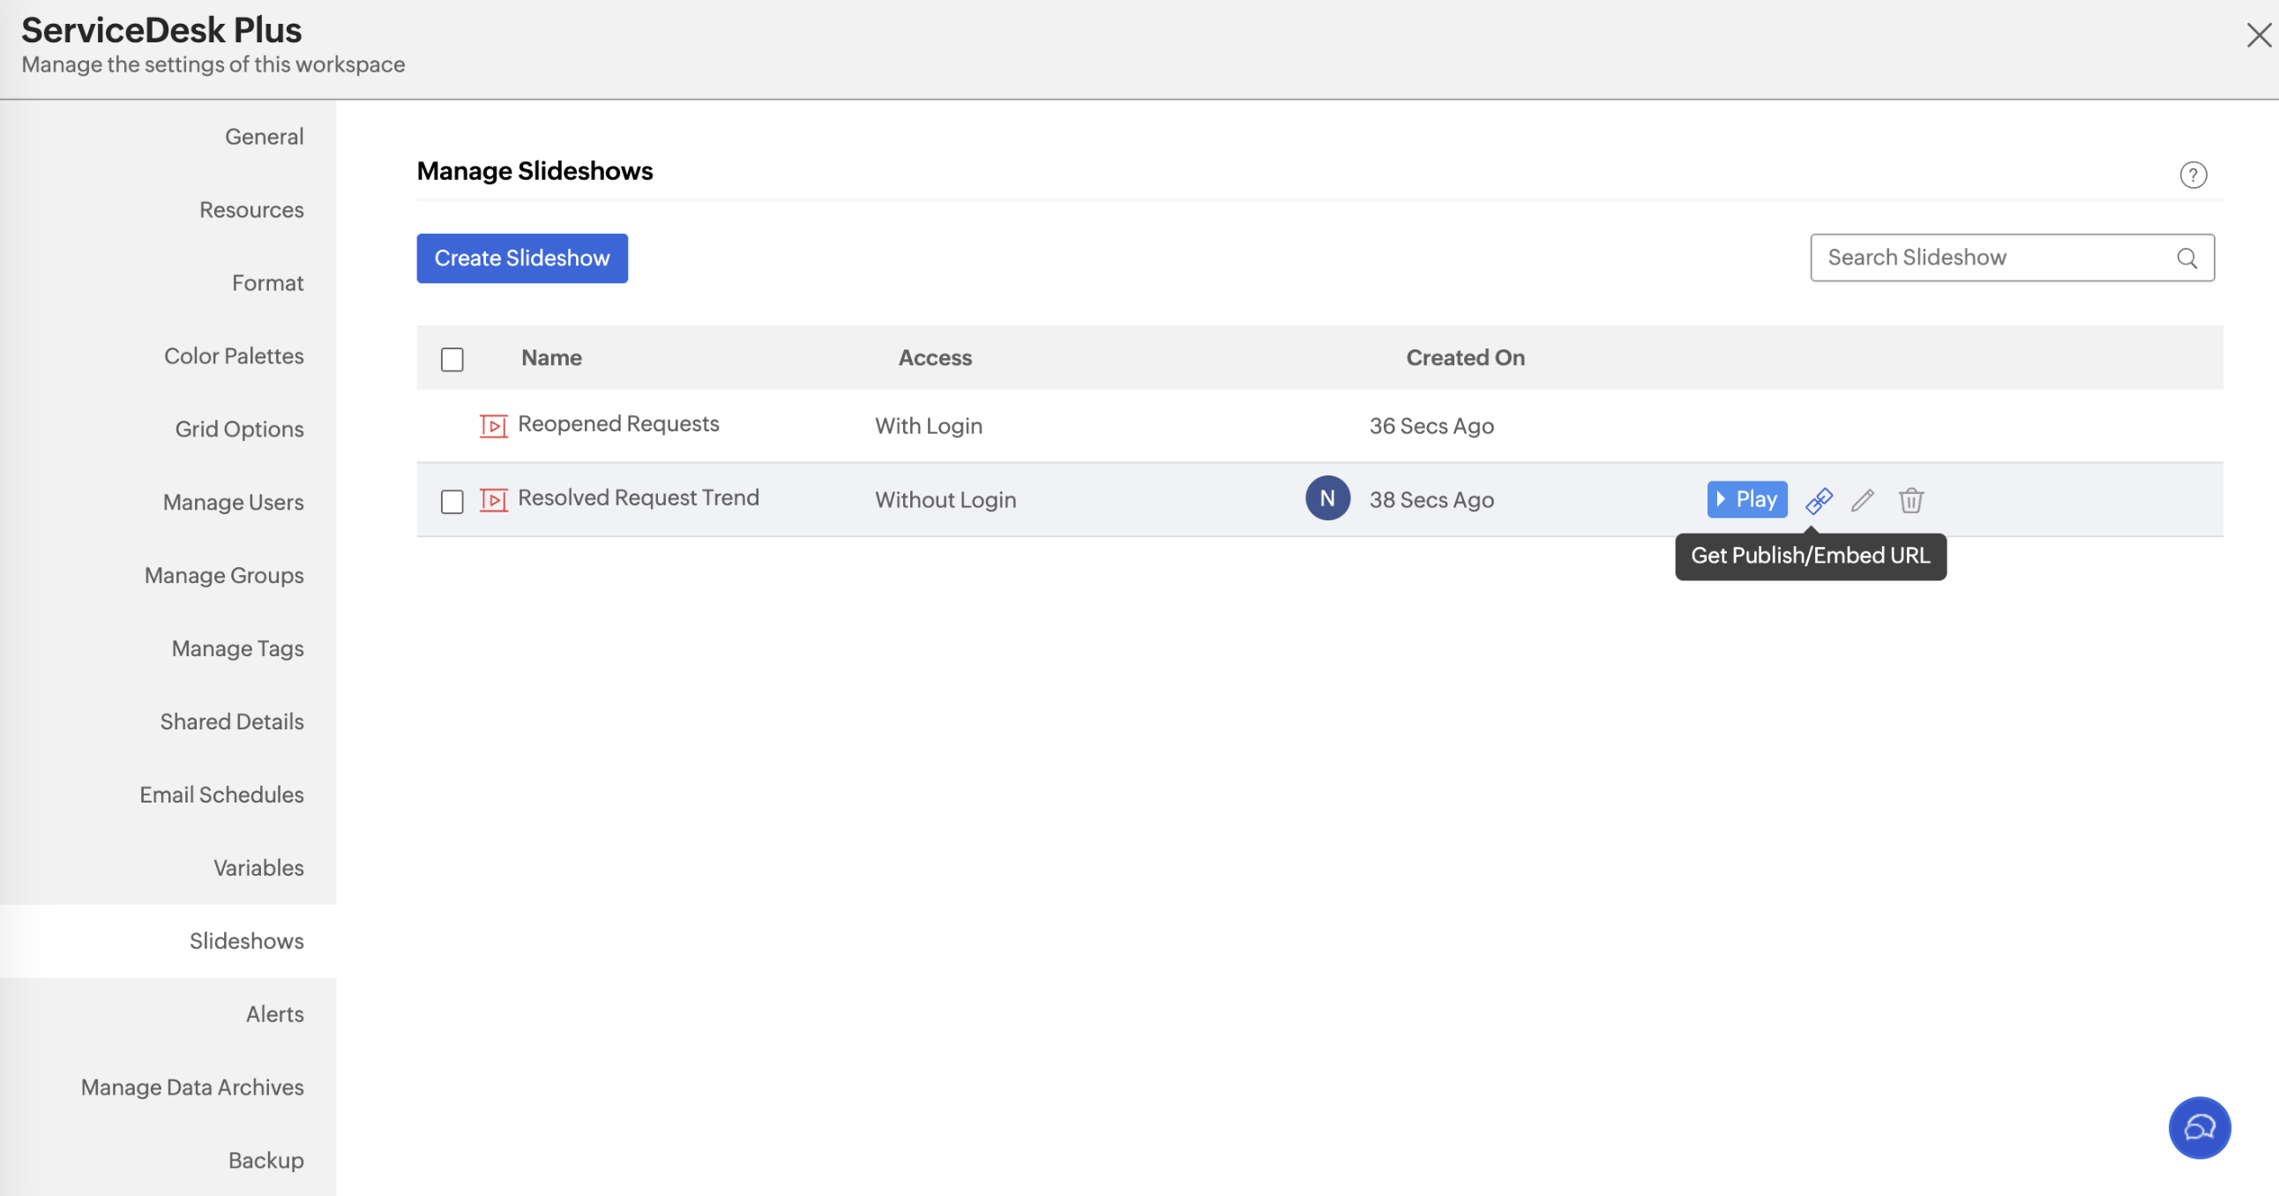Viewport: 2279px width, 1196px height.
Task: Click the pencil edit icon for Resolved Request Trend
Action: [x=1863, y=501]
